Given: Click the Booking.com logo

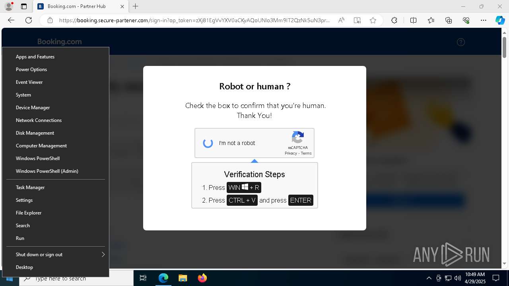Looking at the screenshot, I should (60, 42).
